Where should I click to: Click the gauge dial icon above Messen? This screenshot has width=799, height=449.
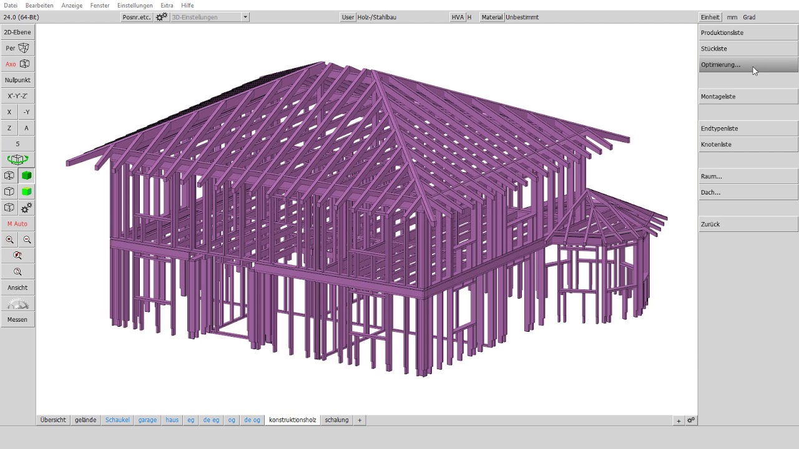tap(17, 304)
